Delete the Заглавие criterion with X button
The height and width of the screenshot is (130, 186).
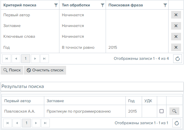click(176, 26)
